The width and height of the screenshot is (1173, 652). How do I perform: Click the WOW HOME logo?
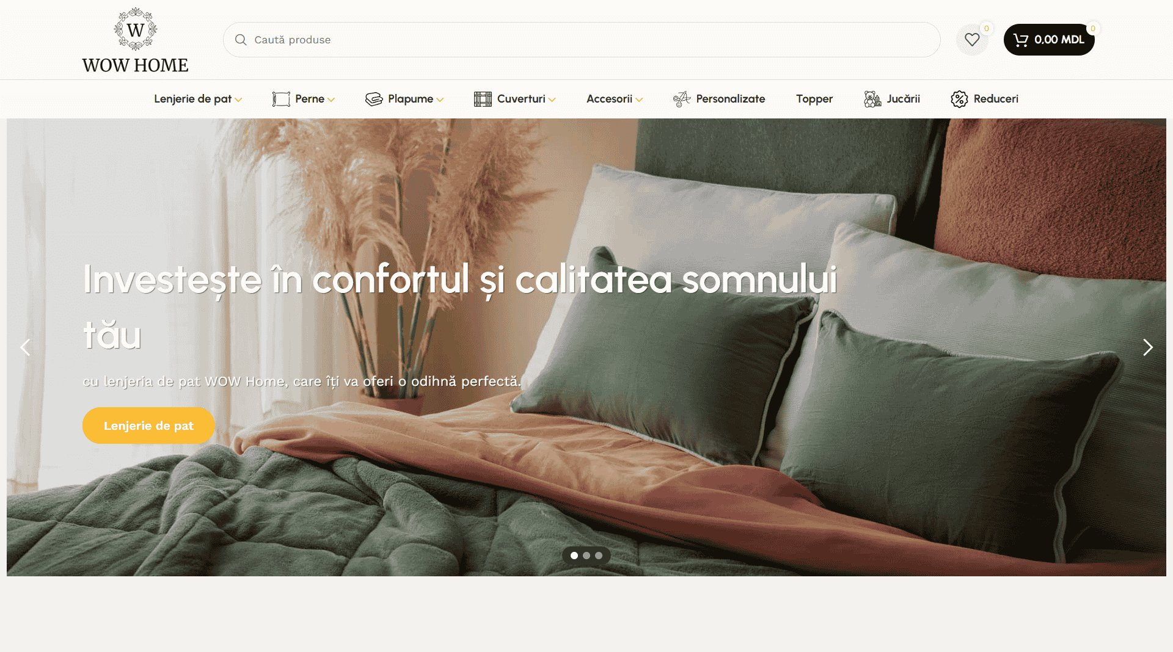[x=135, y=41]
